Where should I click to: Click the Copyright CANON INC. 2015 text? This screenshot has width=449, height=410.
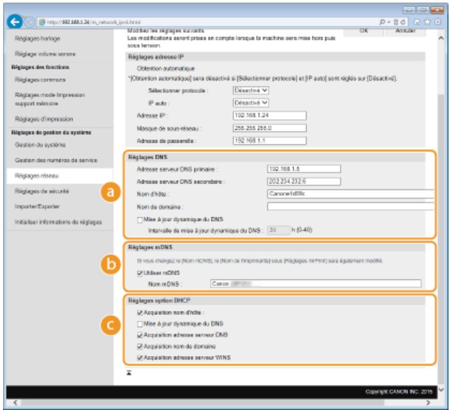coord(399,392)
